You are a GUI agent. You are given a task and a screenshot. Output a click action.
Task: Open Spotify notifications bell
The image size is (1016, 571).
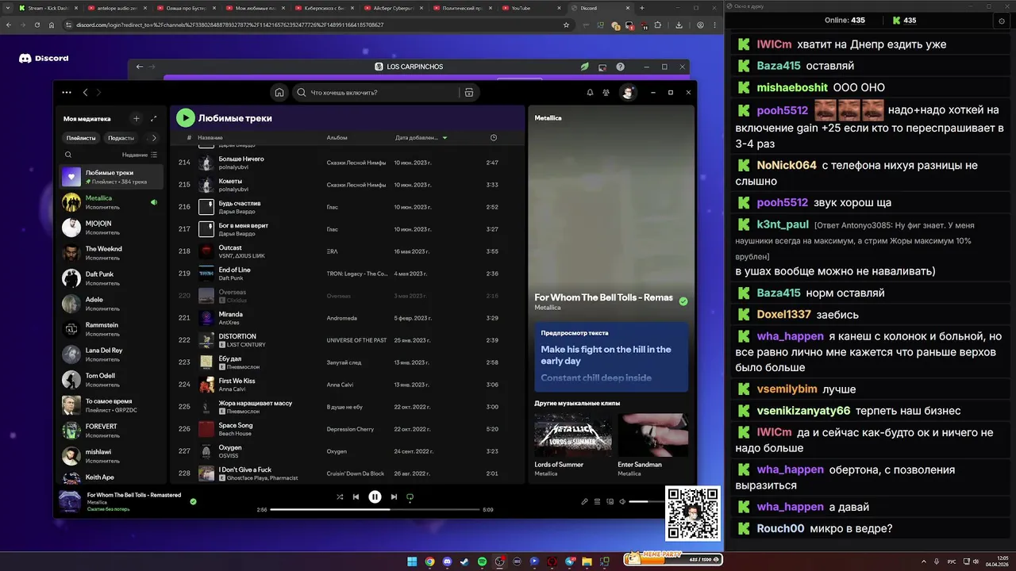(590, 92)
